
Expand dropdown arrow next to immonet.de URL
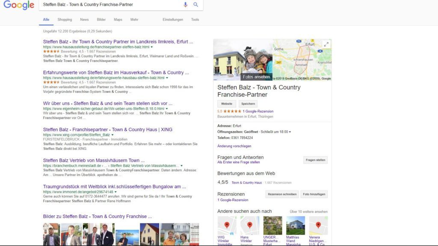[x=115, y=192]
